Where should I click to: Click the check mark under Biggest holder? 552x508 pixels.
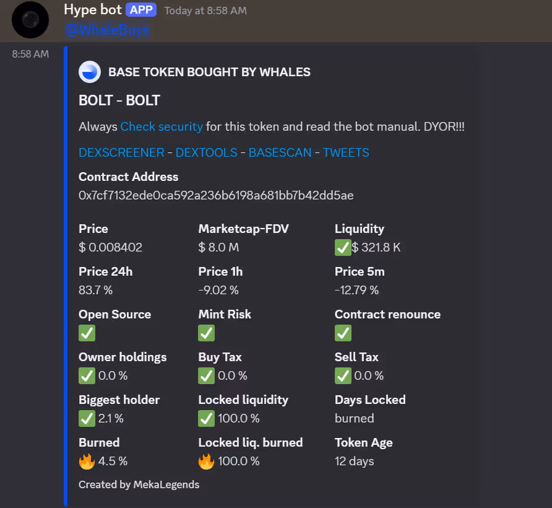(87, 418)
